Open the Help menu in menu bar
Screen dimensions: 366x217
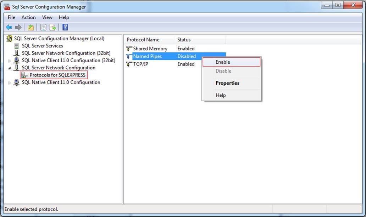click(x=64, y=17)
